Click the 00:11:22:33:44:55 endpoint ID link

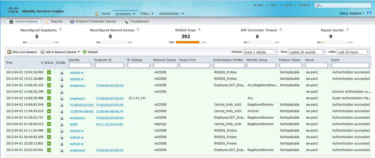click(109, 124)
